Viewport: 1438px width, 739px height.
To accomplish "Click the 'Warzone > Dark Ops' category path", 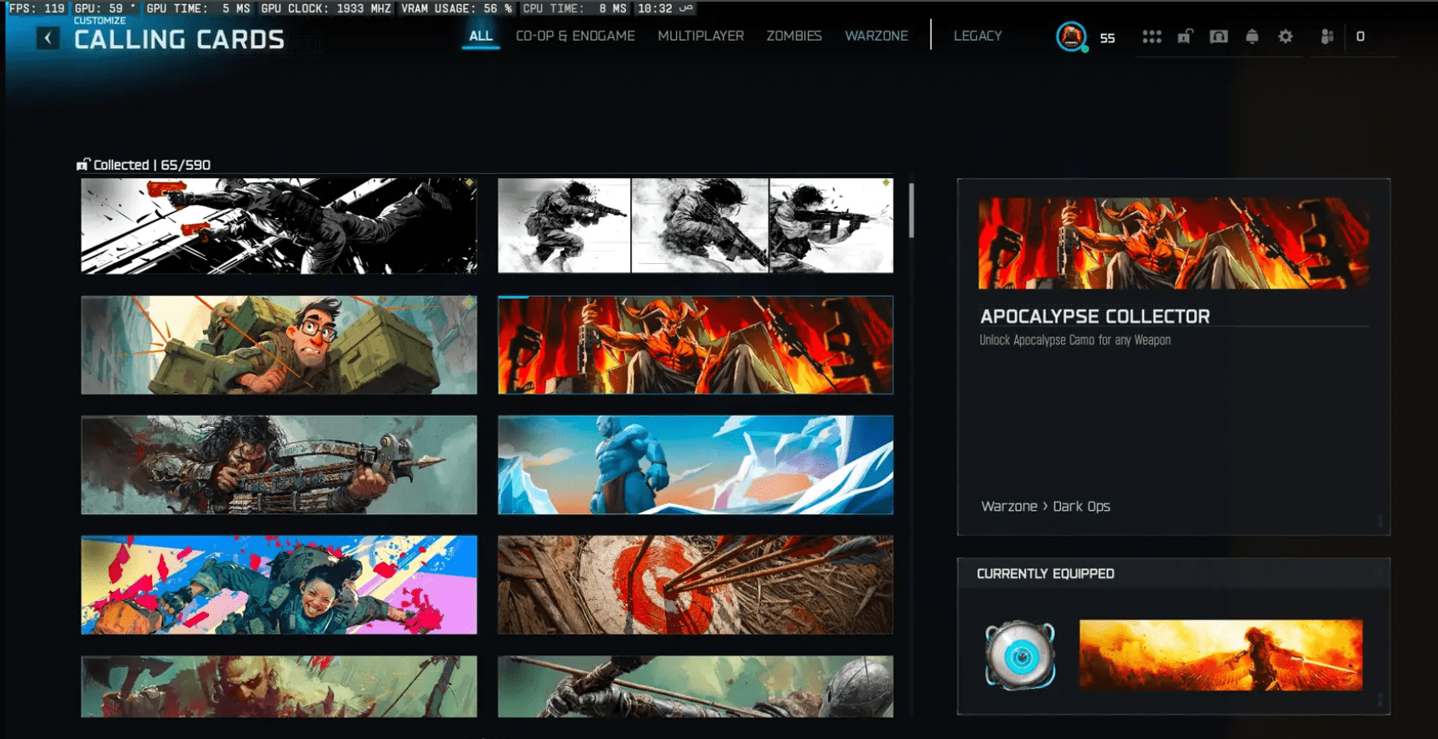I will [x=1046, y=507].
